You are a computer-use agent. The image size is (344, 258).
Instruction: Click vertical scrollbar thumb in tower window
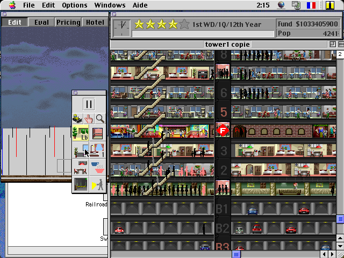coord(340,219)
